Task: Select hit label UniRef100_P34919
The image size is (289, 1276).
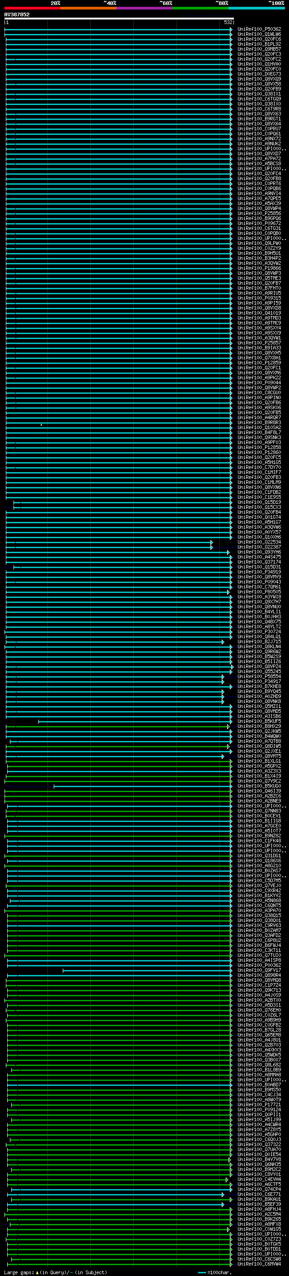Action: click(259, 572)
